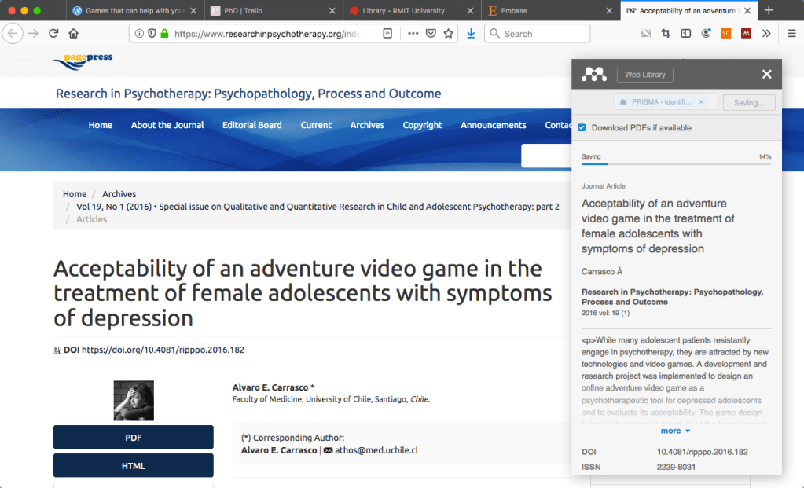Close the Mendeley importer panel

(766, 75)
